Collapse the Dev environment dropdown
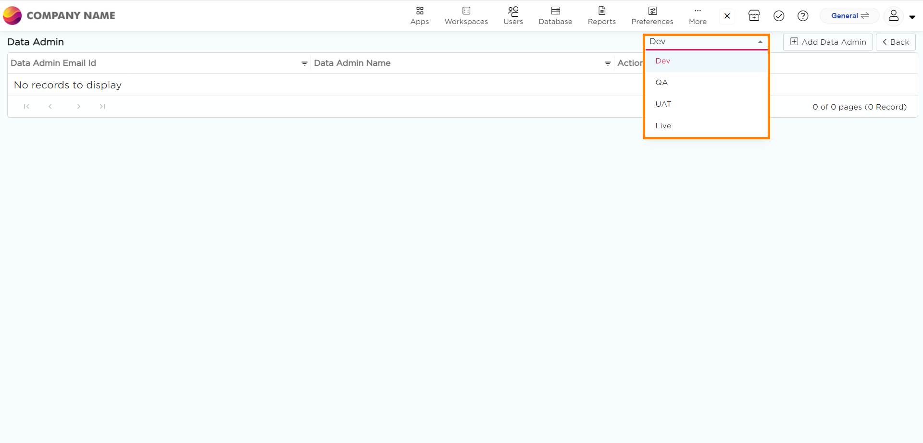Viewport: 923px width, 443px height. tap(760, 42)
